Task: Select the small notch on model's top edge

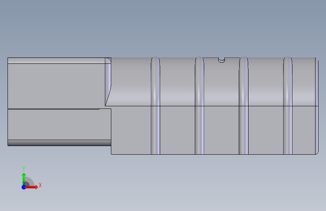Action: click(221, 60)
